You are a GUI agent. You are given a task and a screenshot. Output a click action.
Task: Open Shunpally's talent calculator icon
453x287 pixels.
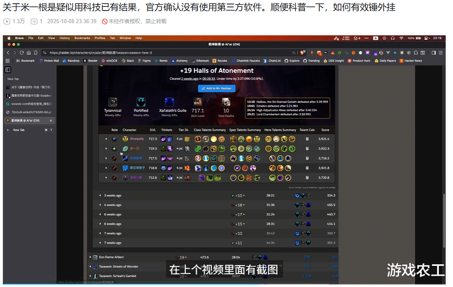tap(307, 139)
